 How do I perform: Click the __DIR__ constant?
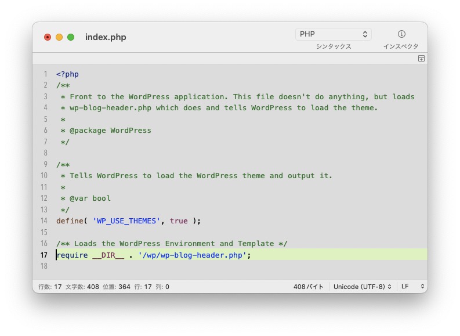pos(108,255)
